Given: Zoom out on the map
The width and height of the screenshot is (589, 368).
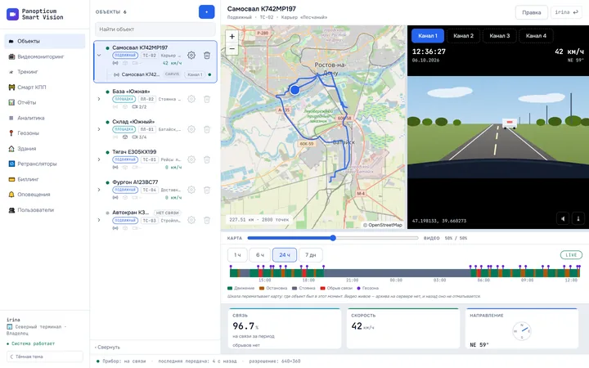Looking at the screenshot, I should click(232, 49).
